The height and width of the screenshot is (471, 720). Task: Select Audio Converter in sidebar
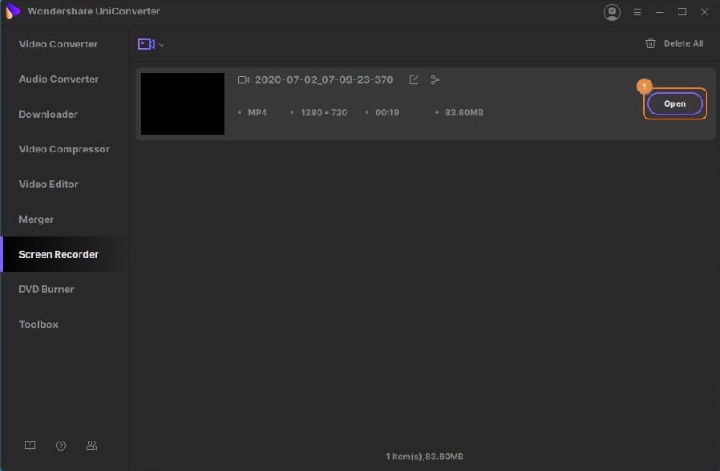tap(58, 80)
